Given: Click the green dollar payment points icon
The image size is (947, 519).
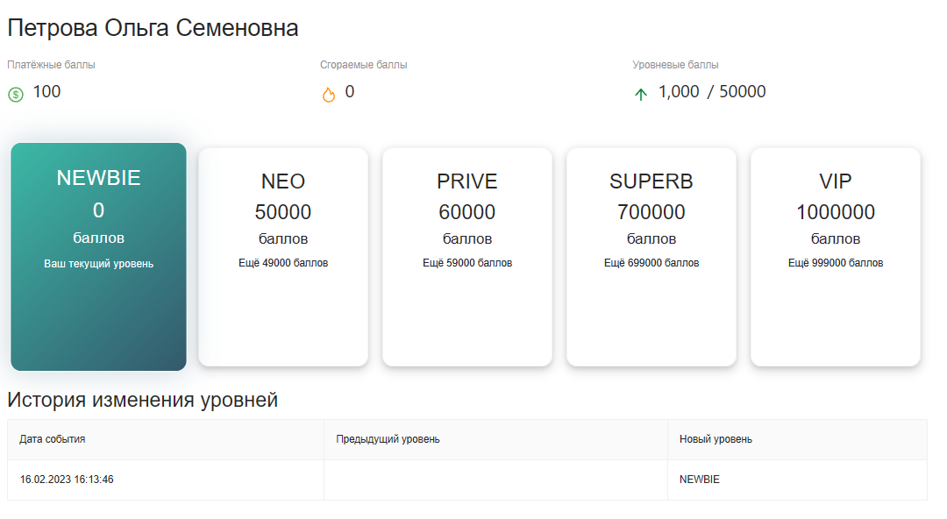Looking at the screenshot, I should coord(15,95).
